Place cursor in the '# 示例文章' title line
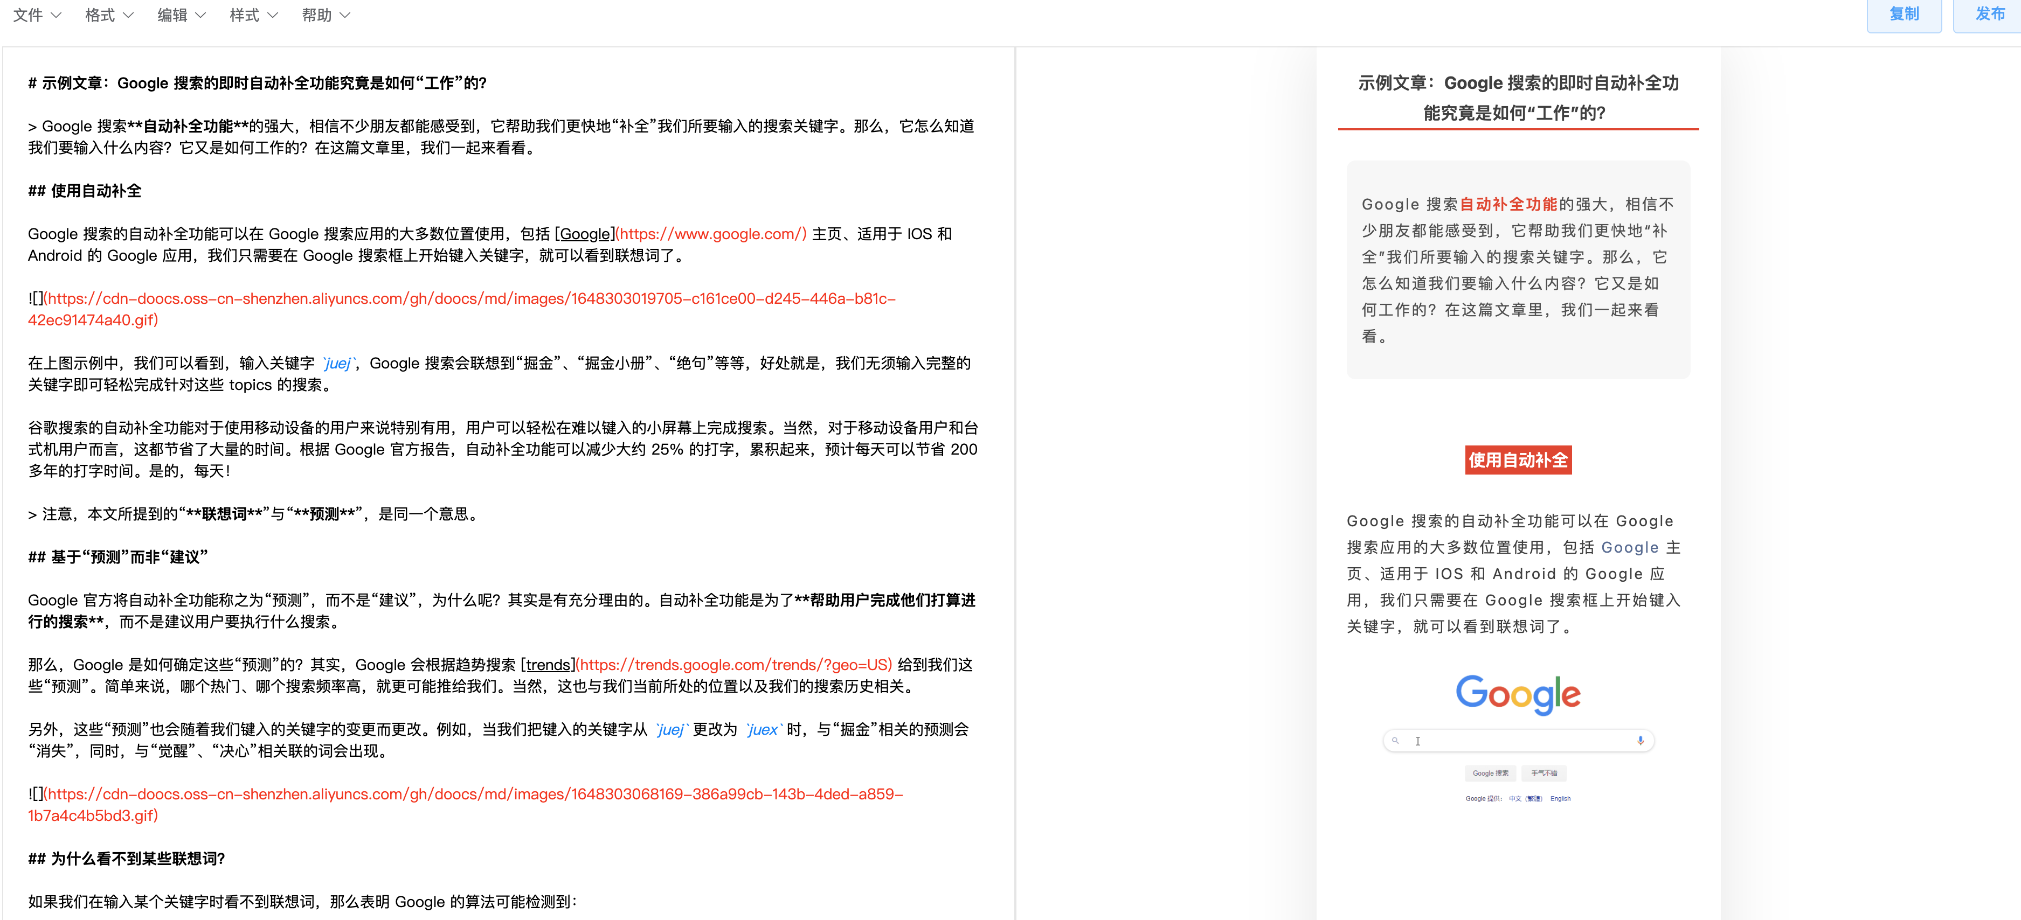 click(257, 83)
